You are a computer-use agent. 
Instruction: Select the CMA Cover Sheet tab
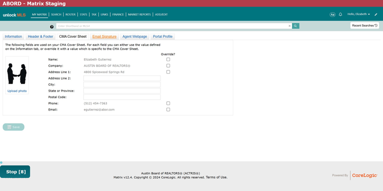[x=73, y=37]
